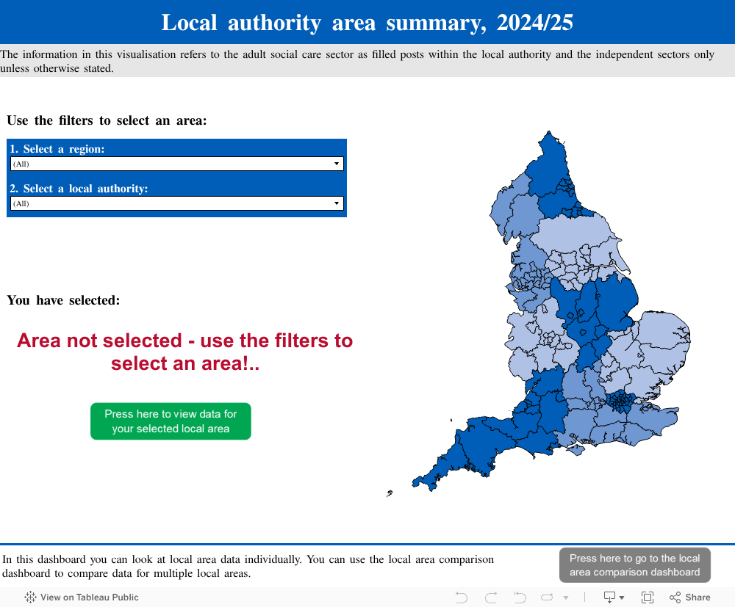The width and height of the screenshot is (735, 607).
Task: Click the Share button
Action: click(x=690, y=597)
